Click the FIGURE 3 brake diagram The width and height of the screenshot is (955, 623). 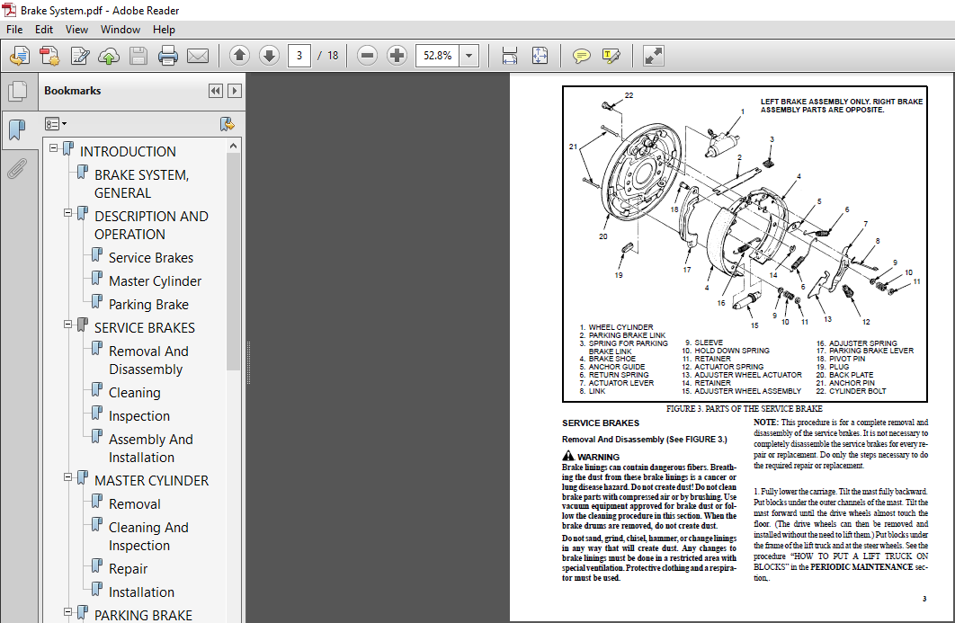tap(745, 244)
